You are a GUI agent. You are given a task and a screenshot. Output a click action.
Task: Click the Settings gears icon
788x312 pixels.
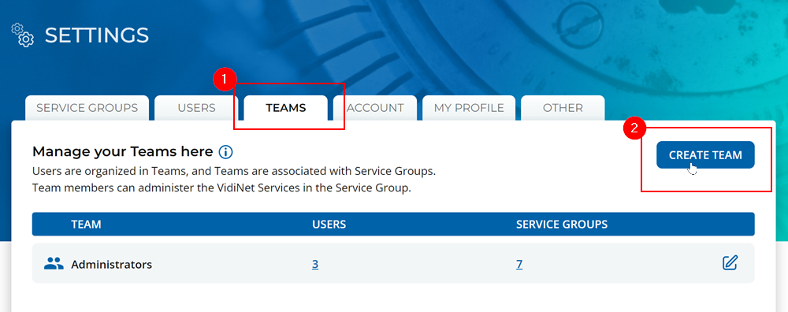[x=23, y=35]
